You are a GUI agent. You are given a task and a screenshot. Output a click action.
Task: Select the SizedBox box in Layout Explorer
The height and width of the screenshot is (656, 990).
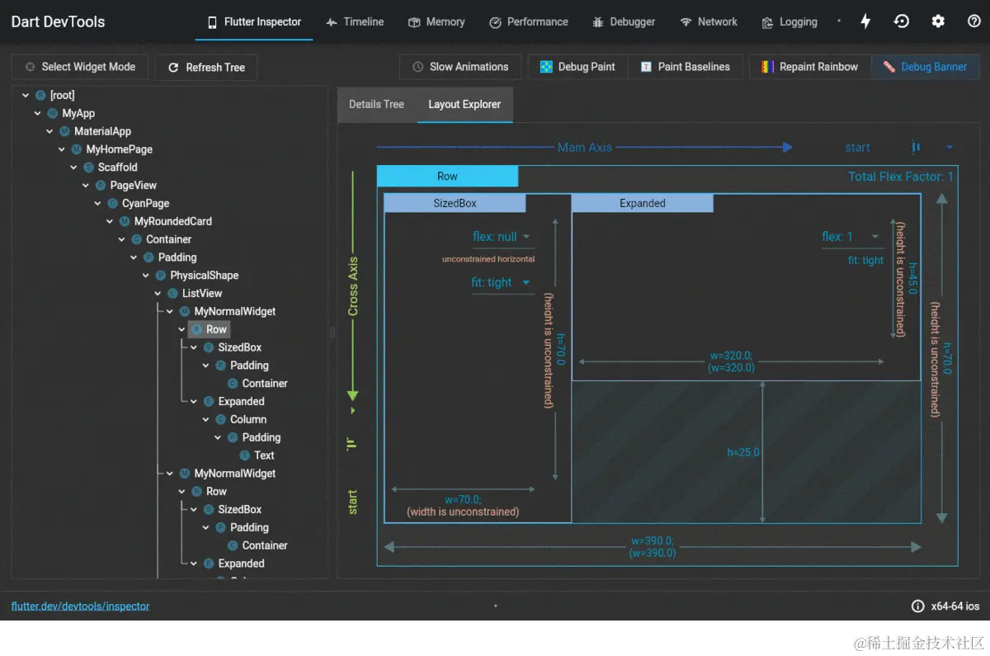click(478, 358)
